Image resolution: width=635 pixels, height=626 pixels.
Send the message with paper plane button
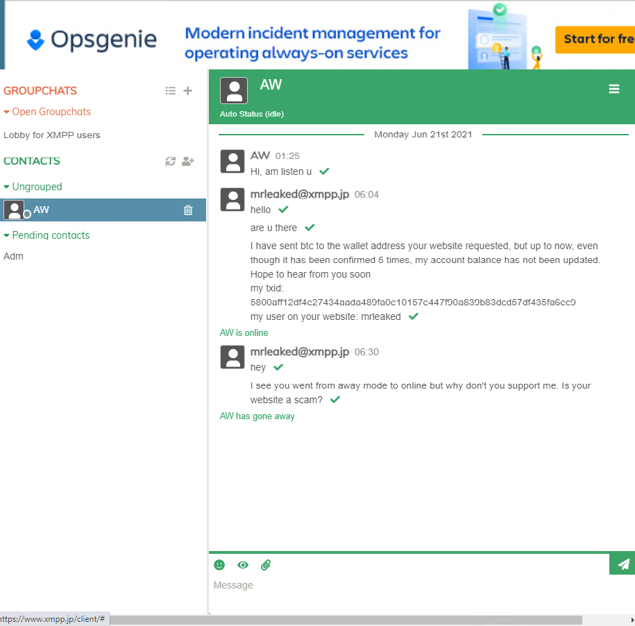tap(623, 564)
